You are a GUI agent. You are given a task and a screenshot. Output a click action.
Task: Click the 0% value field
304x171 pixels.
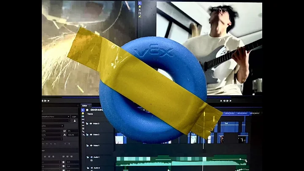pos(73,131)
